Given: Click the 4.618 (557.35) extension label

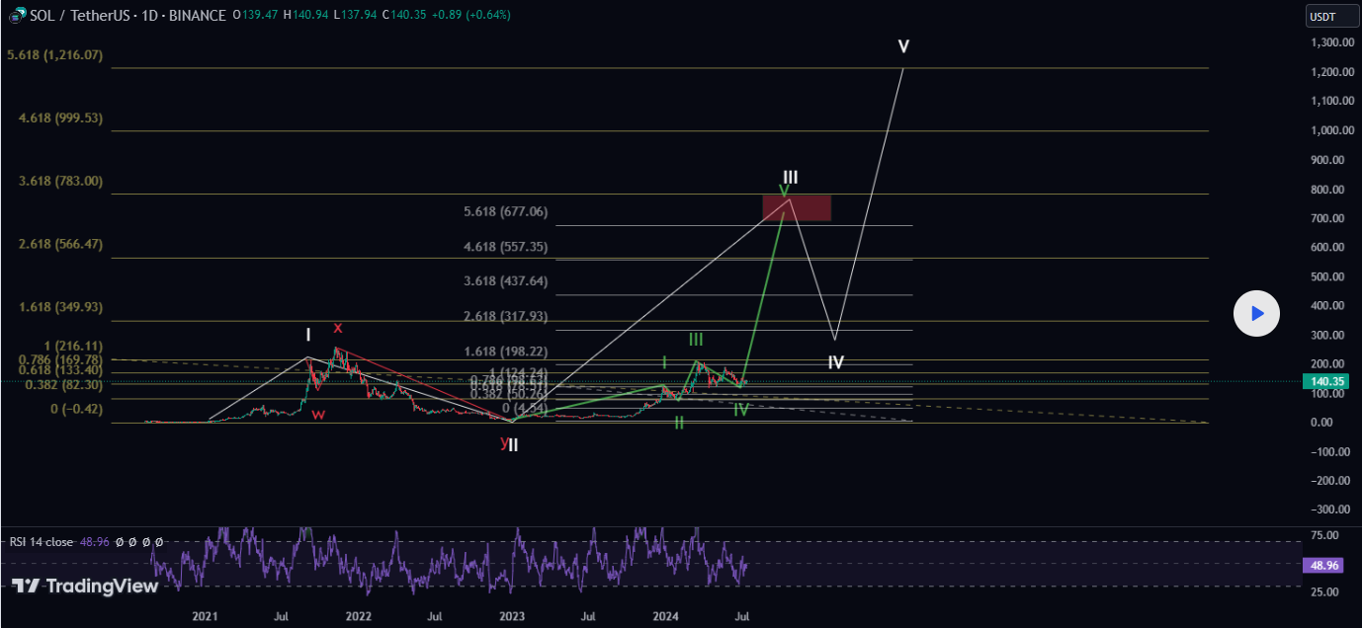Looking at the screenshot, I should point(505,247).
